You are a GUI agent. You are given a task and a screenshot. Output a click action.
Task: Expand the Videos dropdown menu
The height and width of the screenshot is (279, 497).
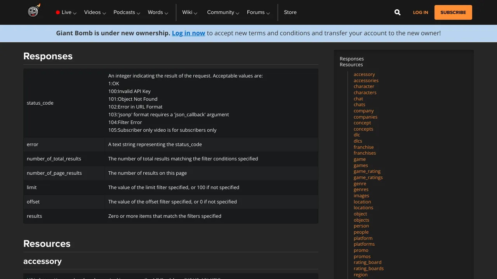[95, 12]
